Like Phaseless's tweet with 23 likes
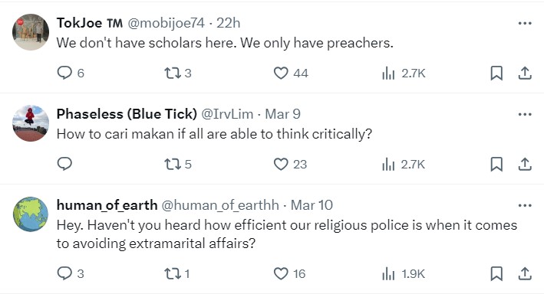This screenshot has width=544, height=294. click(x=290, y=164)
